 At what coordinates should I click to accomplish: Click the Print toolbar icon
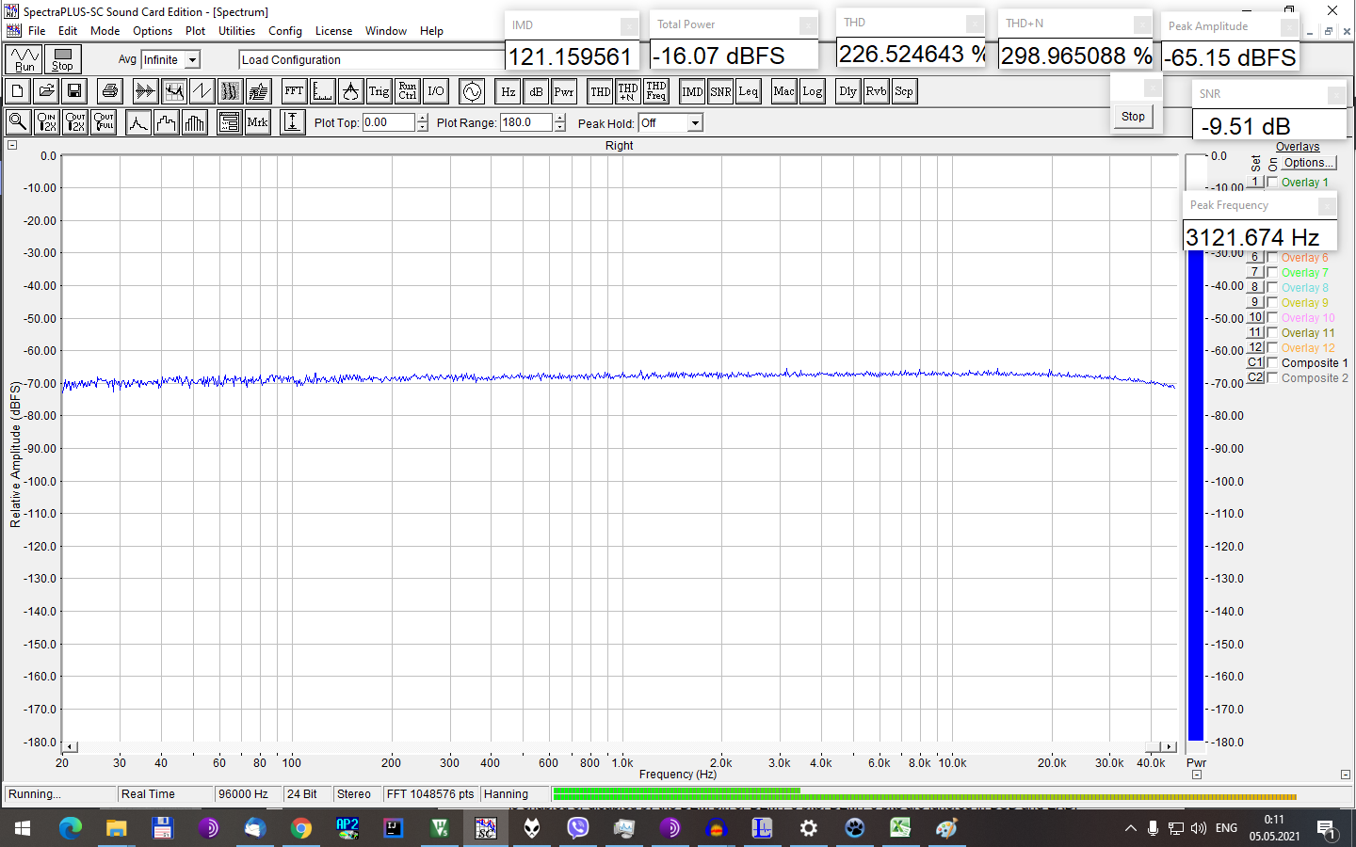pyautogui.click(x=110, y=91)
